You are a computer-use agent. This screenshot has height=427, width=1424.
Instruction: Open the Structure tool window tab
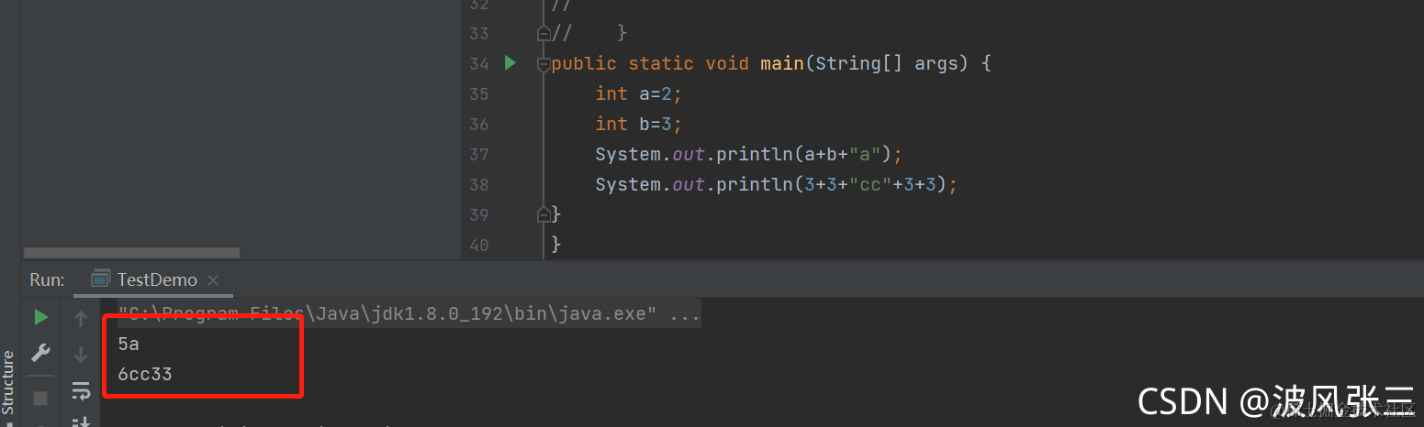(x=8, y=382)
